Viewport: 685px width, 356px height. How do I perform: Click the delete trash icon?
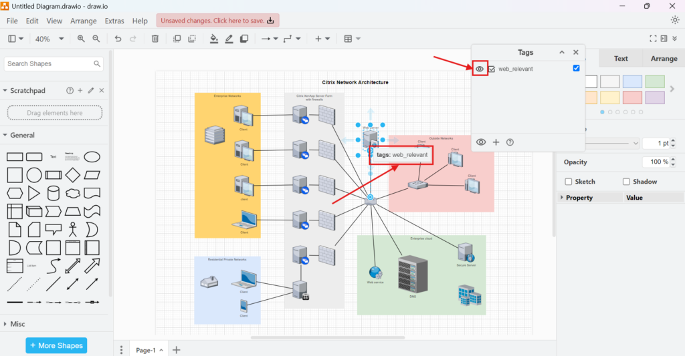(x=155, y=39)
